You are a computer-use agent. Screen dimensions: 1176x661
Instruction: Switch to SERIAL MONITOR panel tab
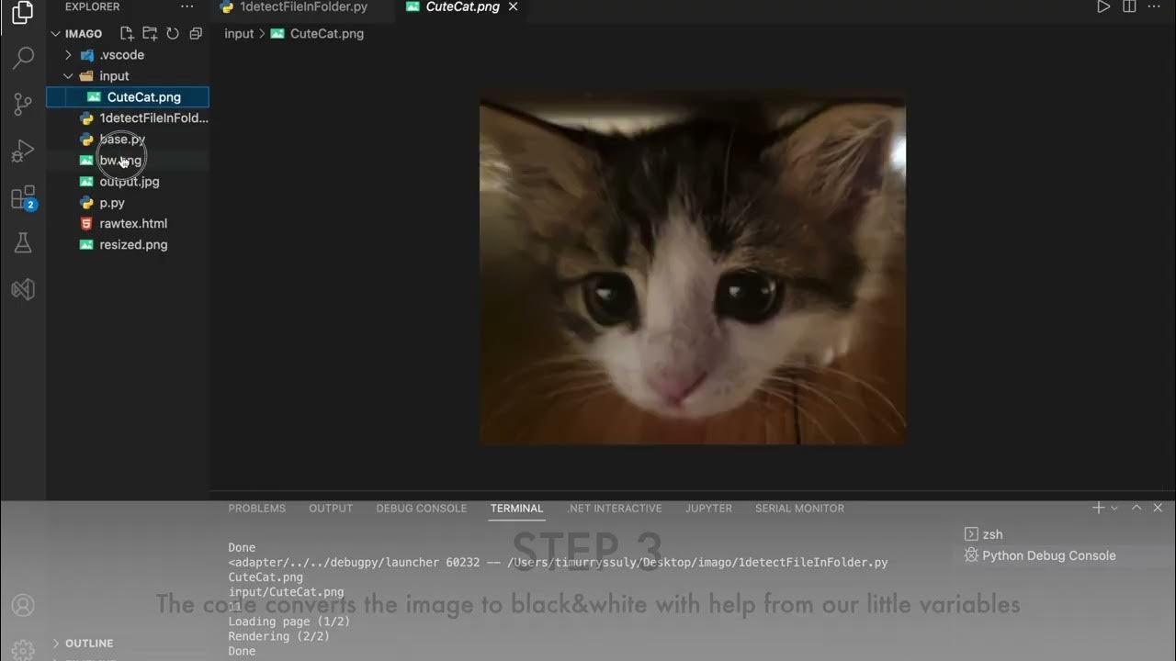click(799, 508)
